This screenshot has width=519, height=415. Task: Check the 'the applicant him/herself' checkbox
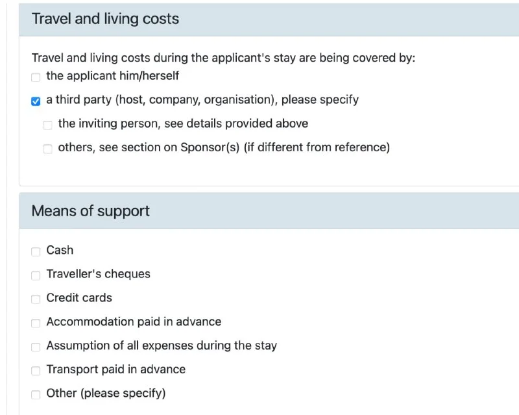coord(36,77)
